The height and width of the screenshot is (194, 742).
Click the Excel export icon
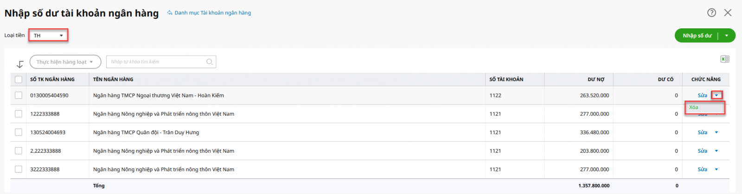point(724,59)
